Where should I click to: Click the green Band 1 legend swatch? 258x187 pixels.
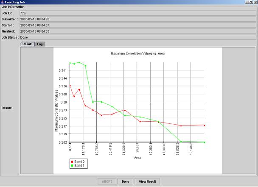click(72, 165)
